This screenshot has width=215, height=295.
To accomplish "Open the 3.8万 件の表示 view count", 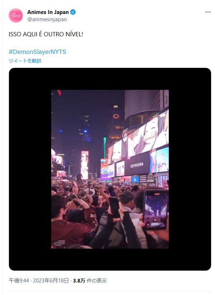I will [x=90, y=281].
